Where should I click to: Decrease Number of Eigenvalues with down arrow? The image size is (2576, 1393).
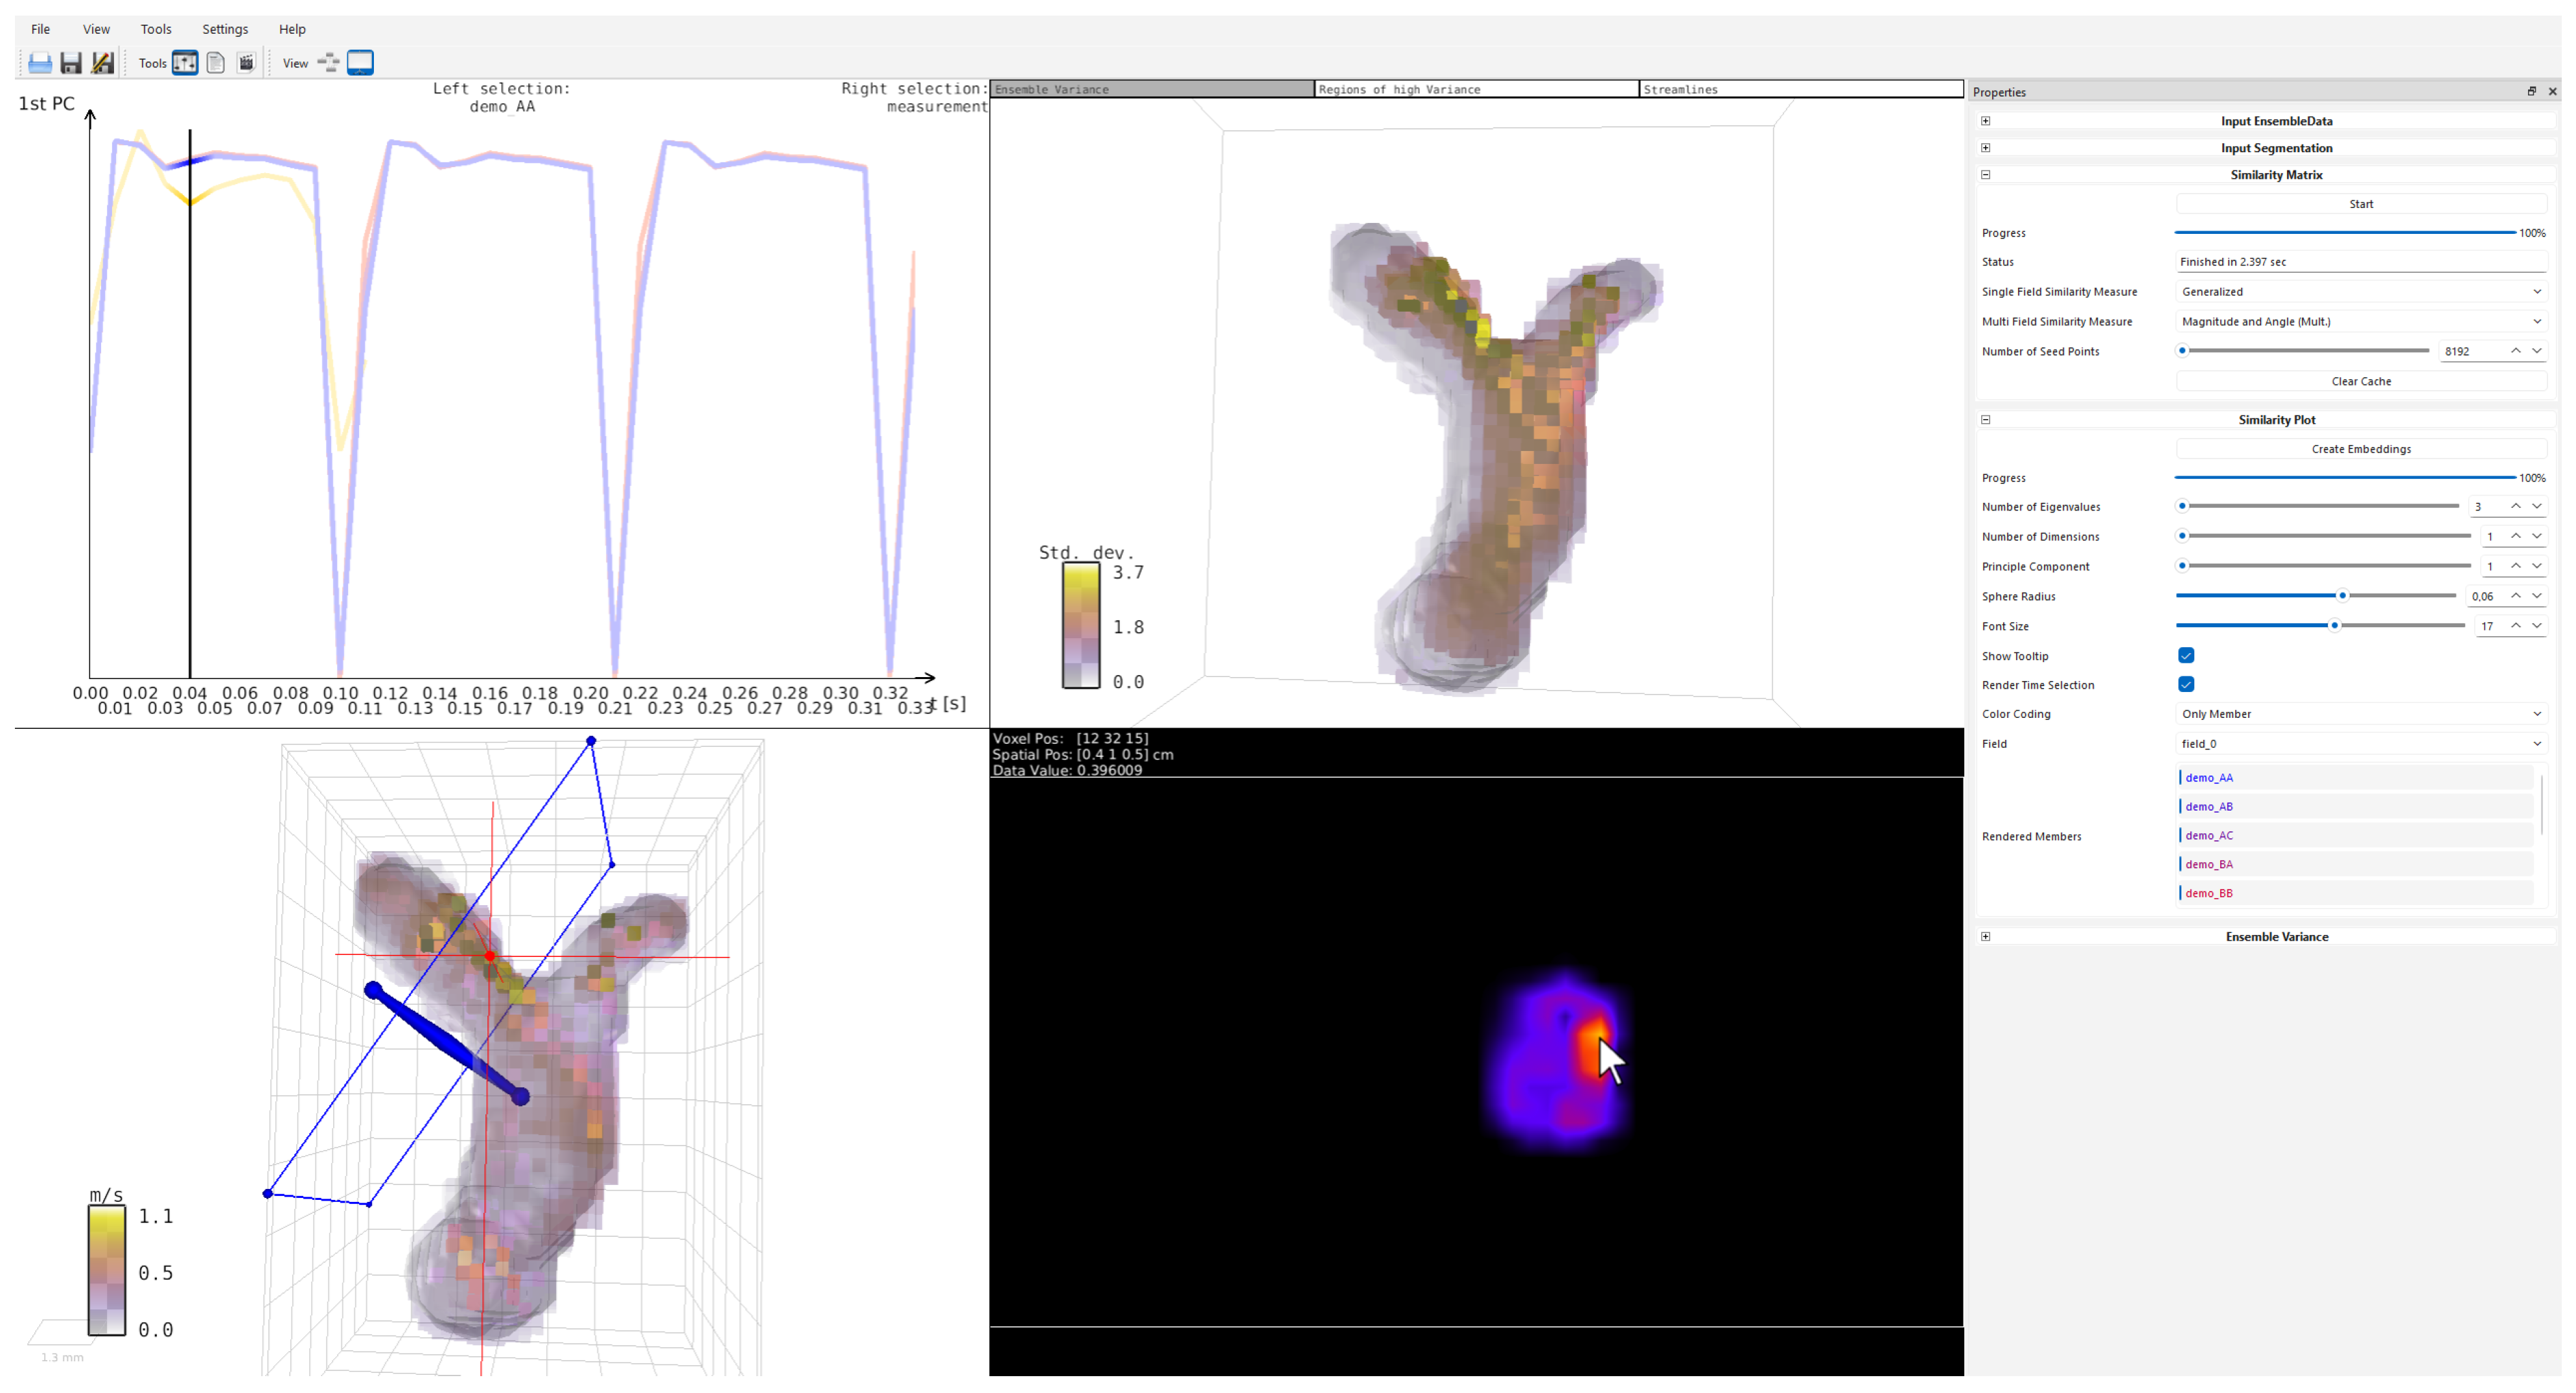[2537, 507]
